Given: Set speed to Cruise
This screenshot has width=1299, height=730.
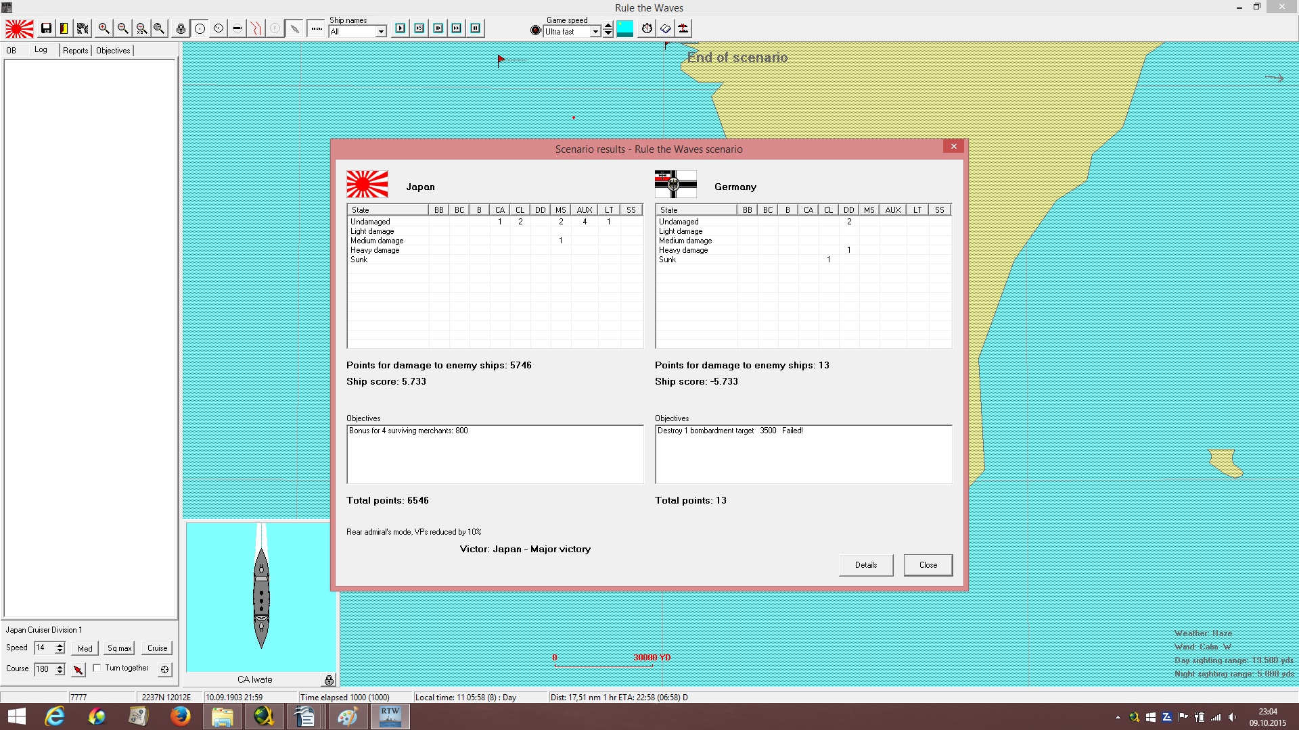Looking at the screenshot, I should coord(157,648).
